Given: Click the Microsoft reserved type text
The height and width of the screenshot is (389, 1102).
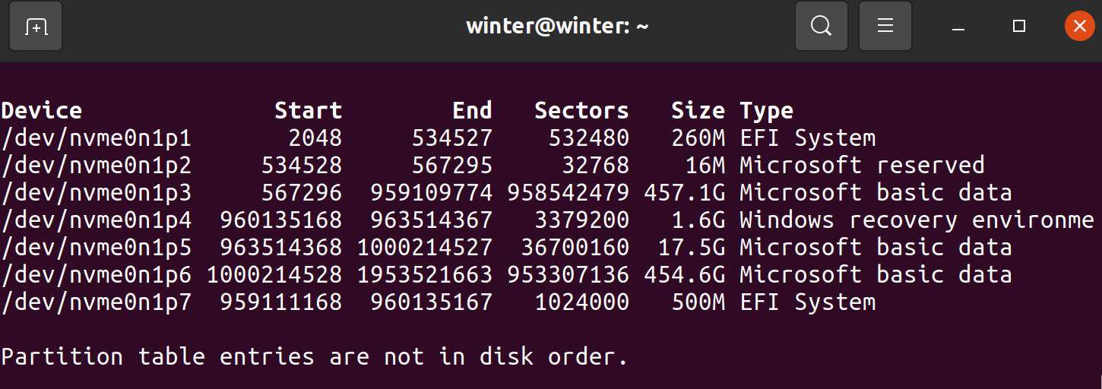Looking at the screenshot, I should [862, 166].
